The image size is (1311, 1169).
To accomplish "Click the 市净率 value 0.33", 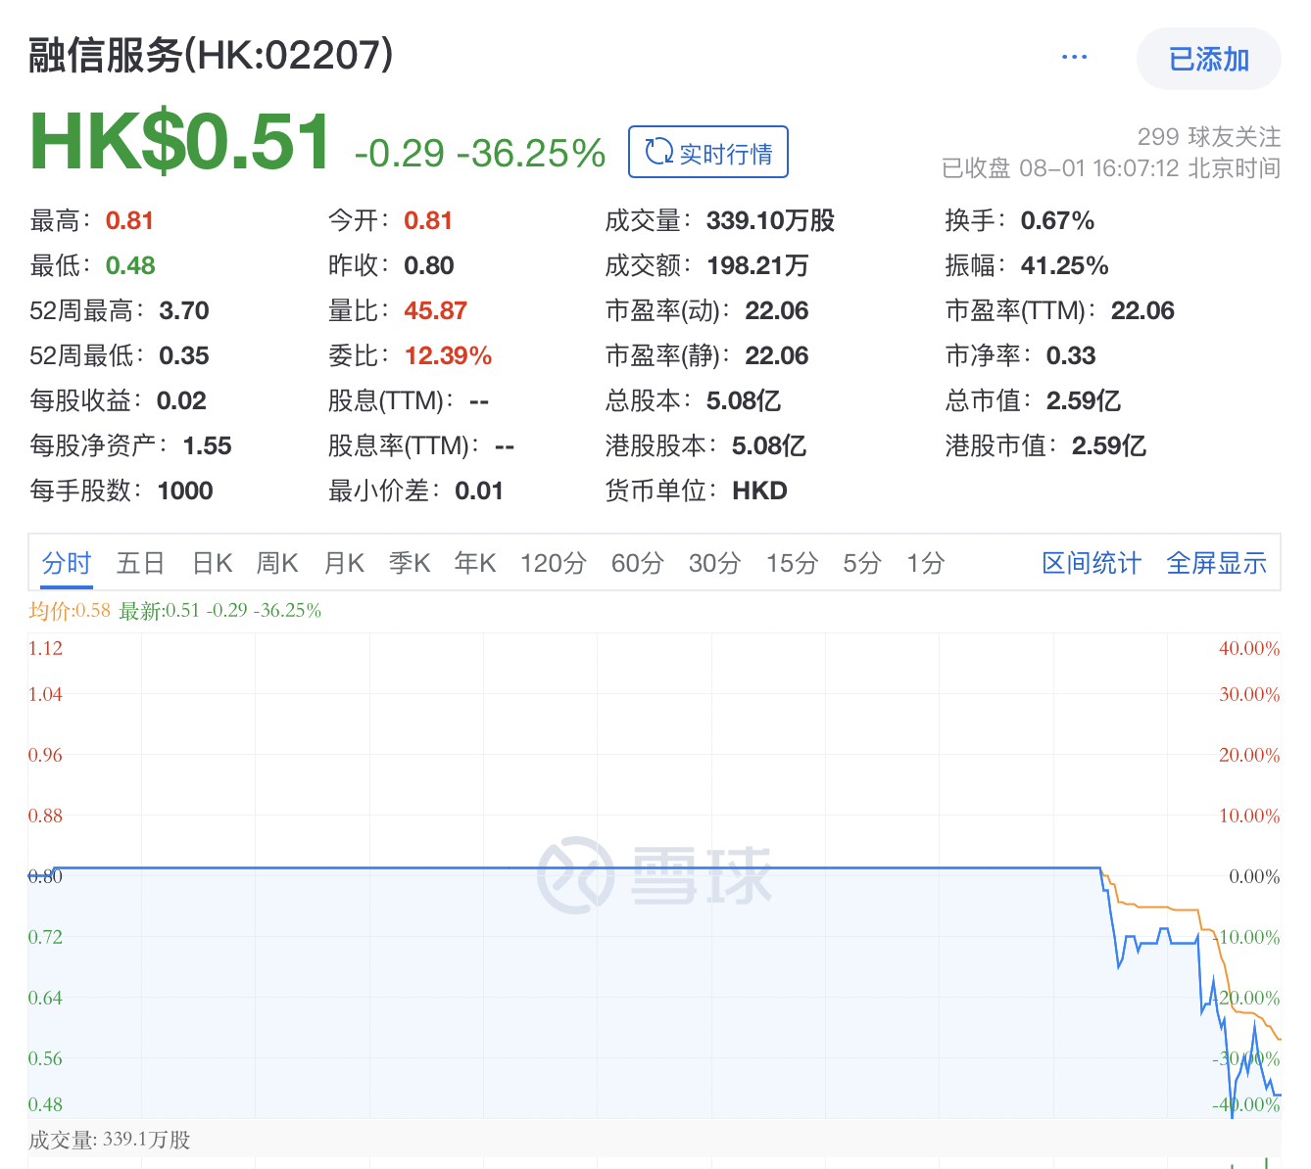I will pyautogui.click(x=1071, y=355).
